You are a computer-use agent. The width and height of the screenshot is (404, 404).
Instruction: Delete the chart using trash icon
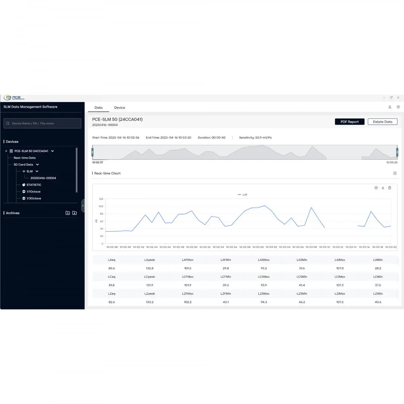390,188
